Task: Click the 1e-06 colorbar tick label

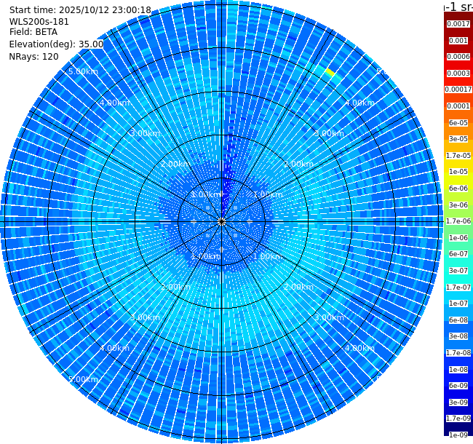Action: coord(458,238)
